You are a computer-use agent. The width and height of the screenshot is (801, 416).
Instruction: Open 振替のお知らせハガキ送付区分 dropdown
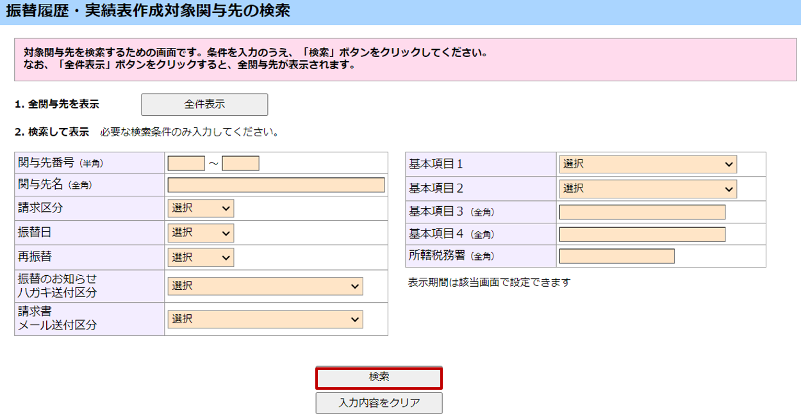pos(265,286)
